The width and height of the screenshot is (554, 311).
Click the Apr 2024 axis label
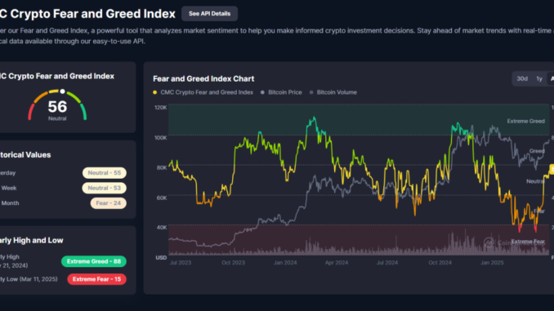point(337,263)
